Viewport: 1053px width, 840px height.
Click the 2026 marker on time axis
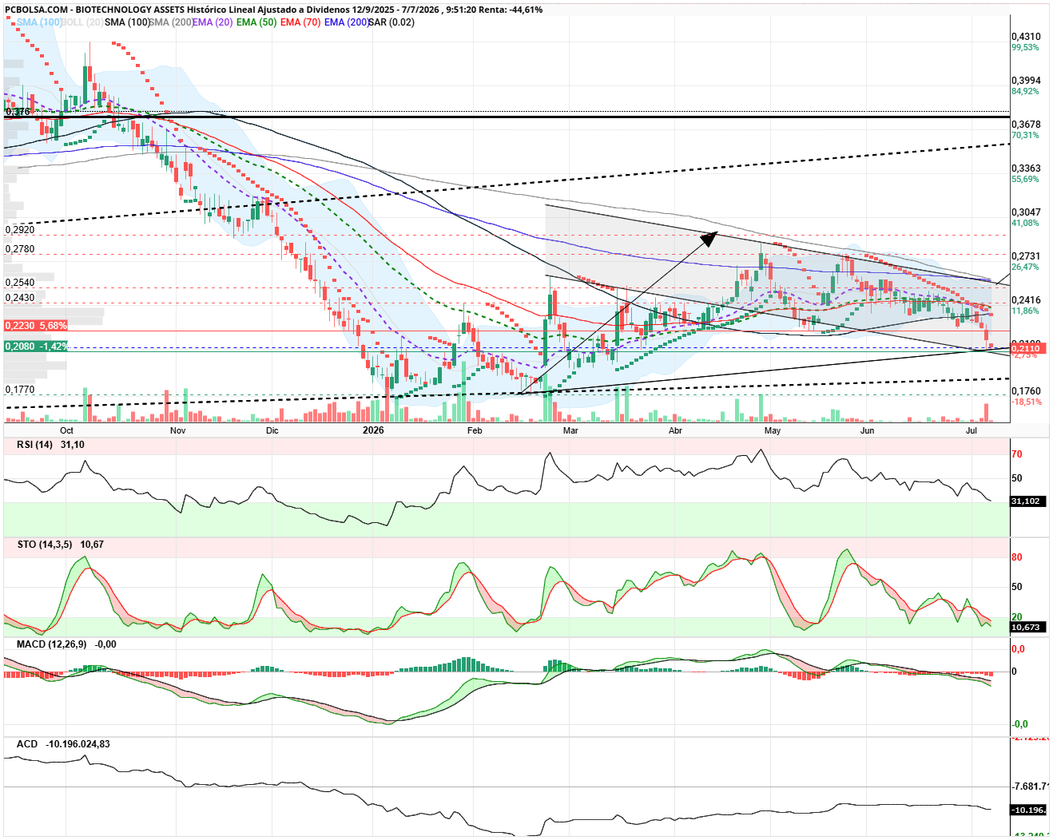click(373, 430)
